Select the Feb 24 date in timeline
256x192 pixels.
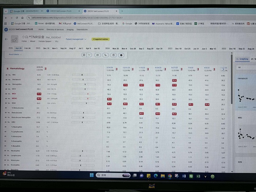(x=27, y=48)
